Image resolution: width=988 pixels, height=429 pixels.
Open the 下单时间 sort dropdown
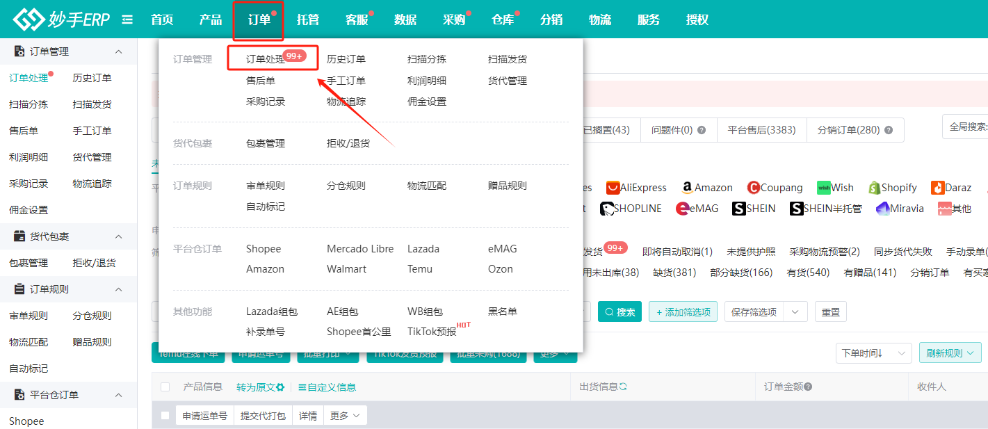pos(873,353)
